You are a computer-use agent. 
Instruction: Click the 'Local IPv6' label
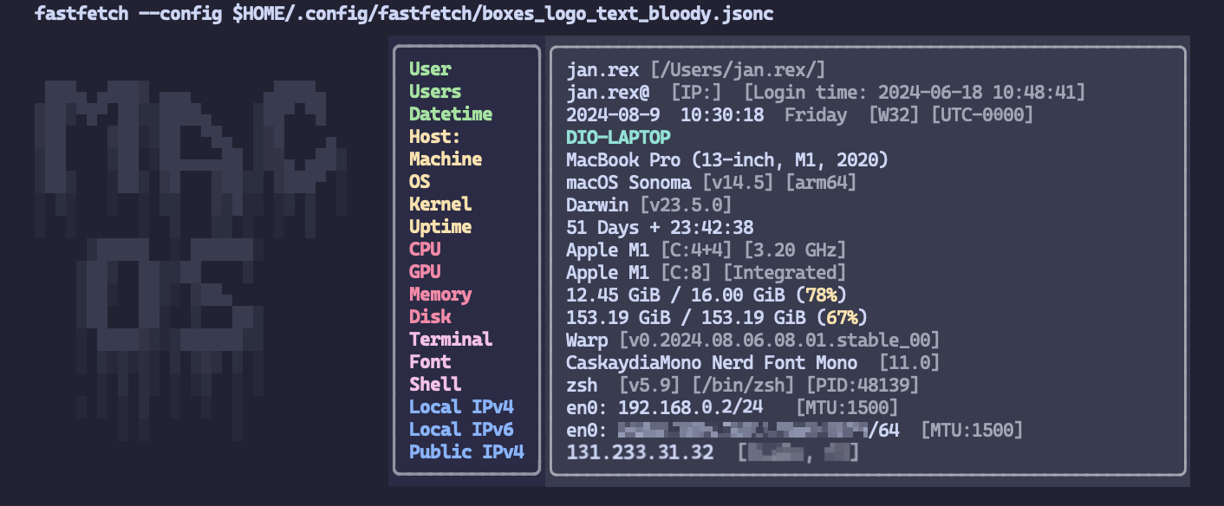coord(461,430)
